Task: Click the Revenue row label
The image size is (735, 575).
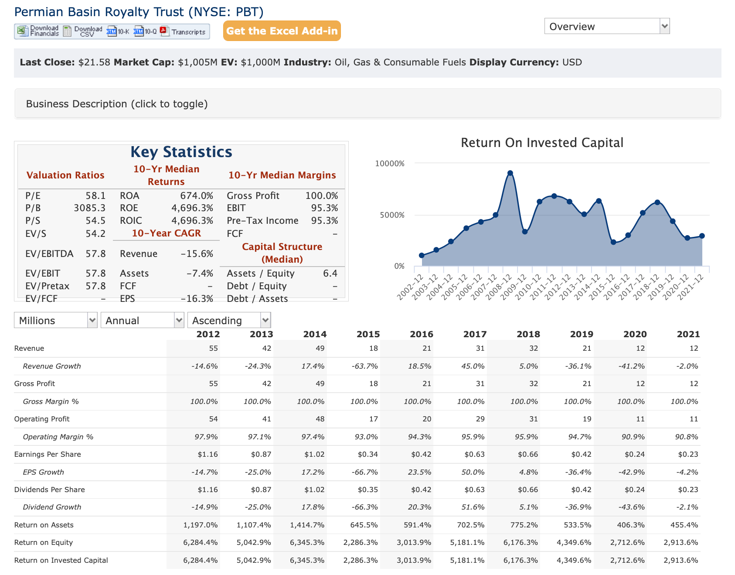Action: pos(29,348)
